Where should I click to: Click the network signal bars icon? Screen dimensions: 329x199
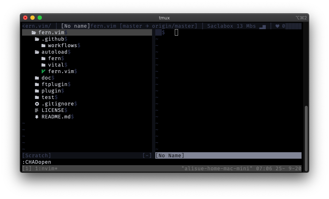(263, 27)
